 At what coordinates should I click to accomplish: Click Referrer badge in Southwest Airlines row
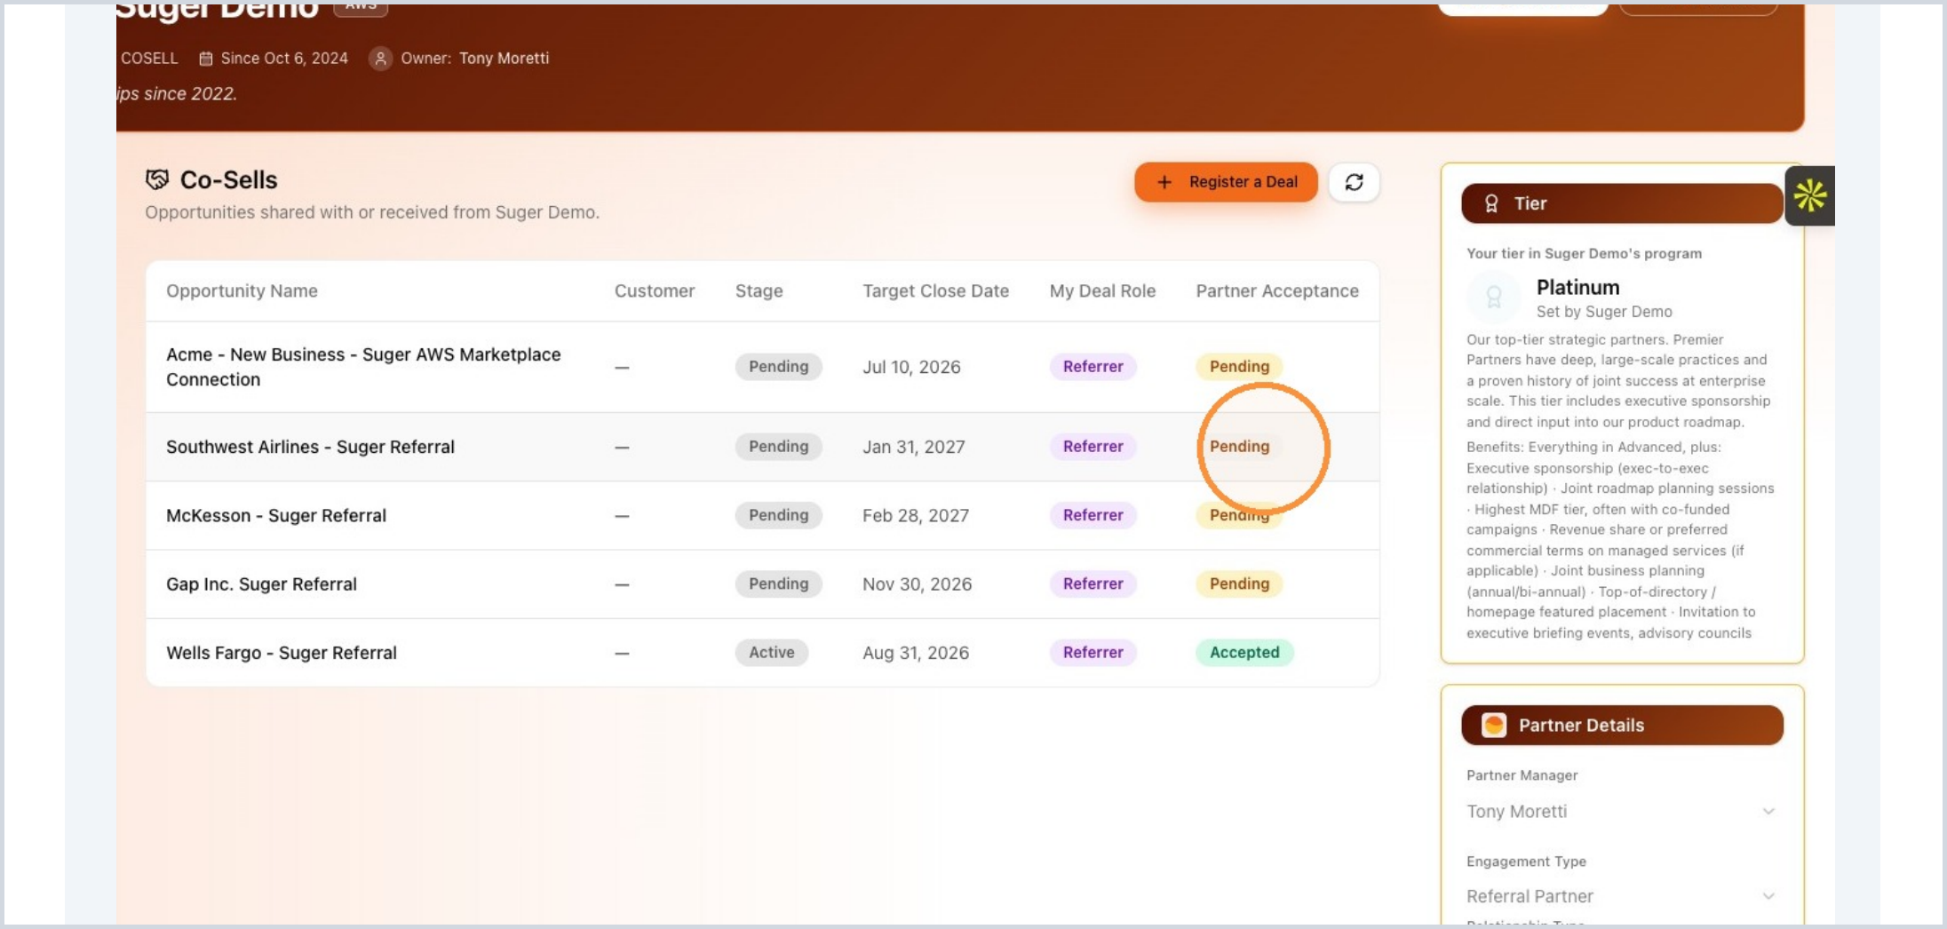tap(1093, 447)
